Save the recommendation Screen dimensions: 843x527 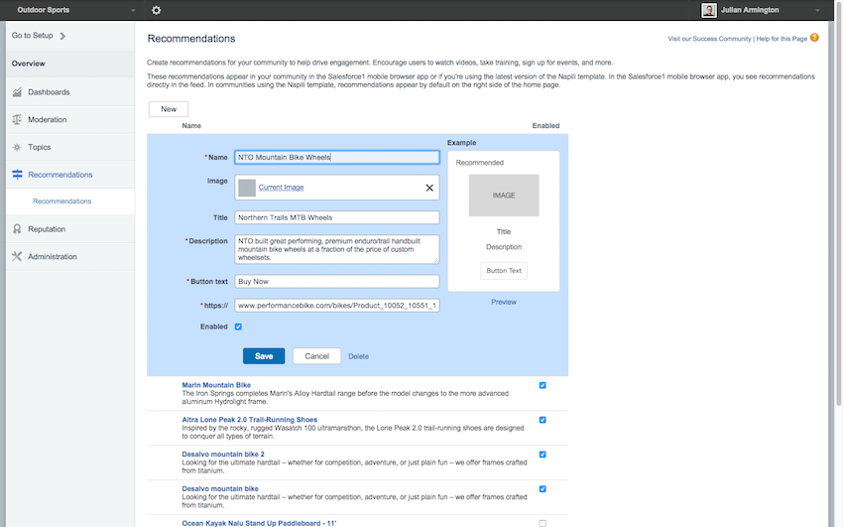(264, 356)
